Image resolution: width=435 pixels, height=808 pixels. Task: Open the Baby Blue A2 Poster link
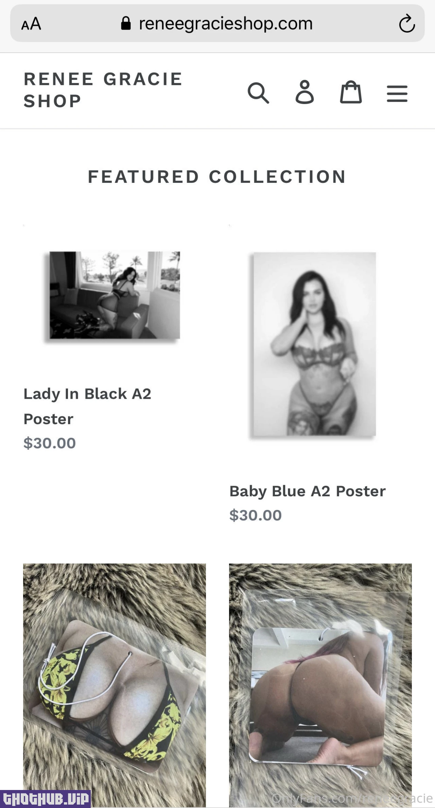click(x=308, y=491)
